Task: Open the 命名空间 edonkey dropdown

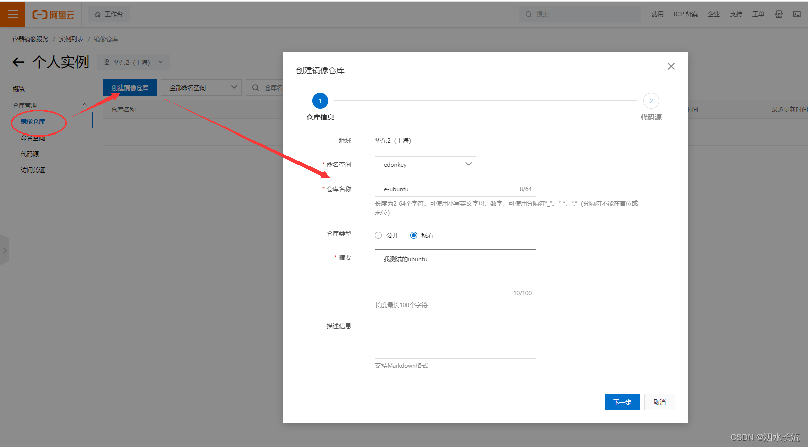Action: coord(425,164)
